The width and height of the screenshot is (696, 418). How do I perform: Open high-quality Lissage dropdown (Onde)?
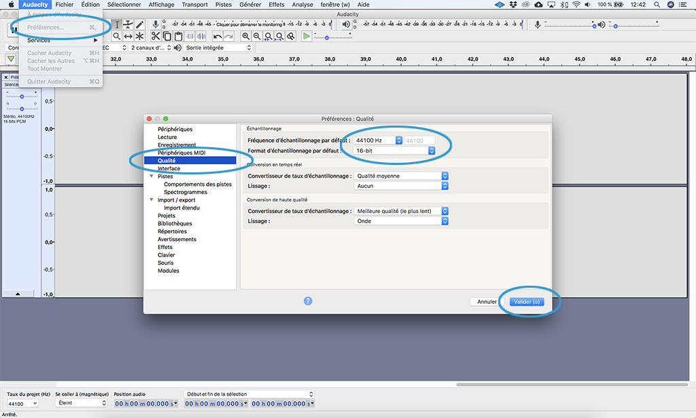click(x=401, y=221)
